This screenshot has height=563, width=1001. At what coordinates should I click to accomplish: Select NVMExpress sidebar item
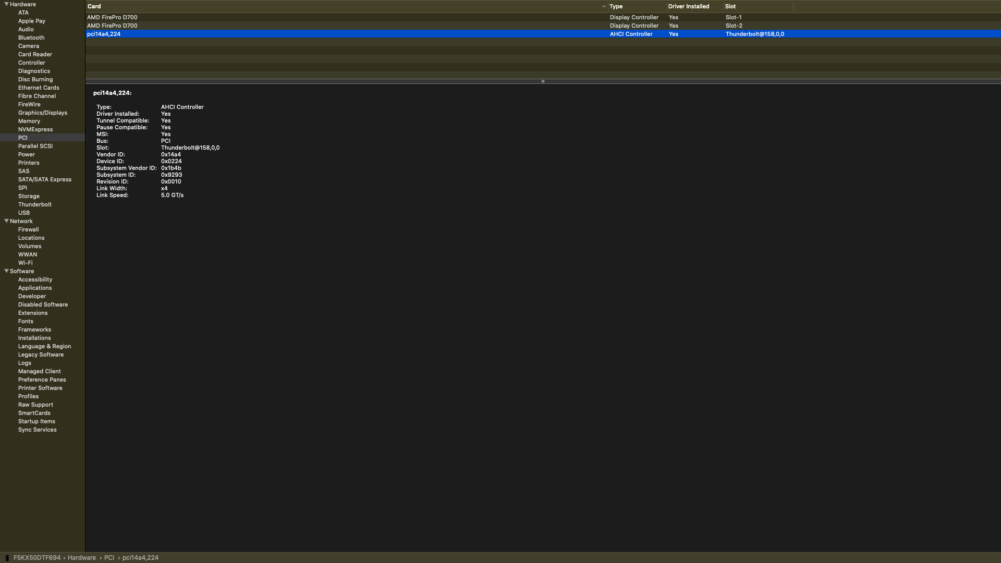click(35, 129)
